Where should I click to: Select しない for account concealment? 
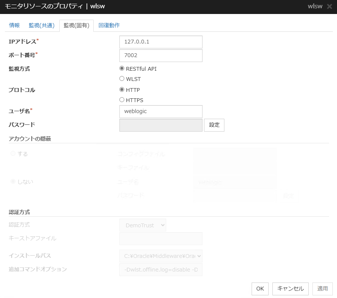point(13,182)
